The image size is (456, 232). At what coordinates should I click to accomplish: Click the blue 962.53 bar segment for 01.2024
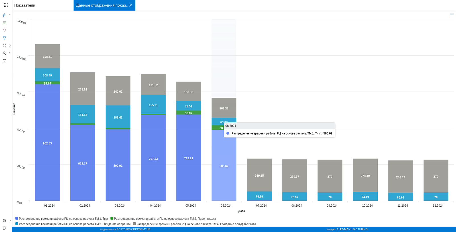pyautogui.click(x=47, y=143)
